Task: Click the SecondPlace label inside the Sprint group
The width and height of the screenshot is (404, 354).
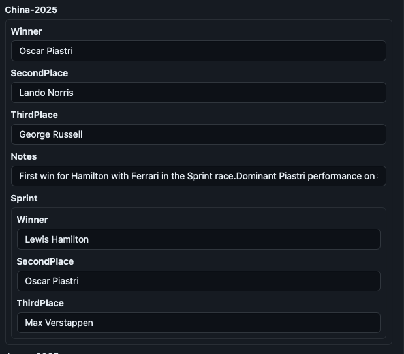Action: 45,261
